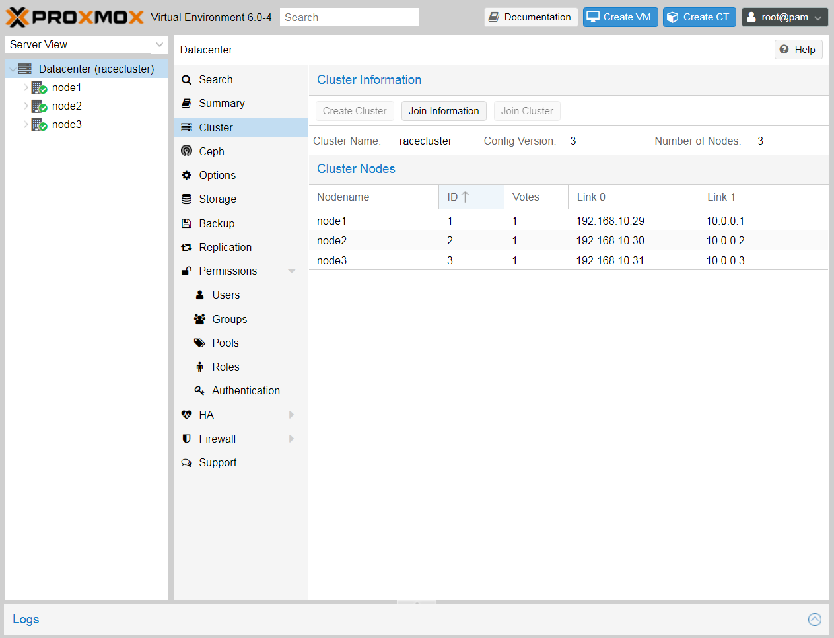Click the cube icon on Create CT

pos(673,17)
